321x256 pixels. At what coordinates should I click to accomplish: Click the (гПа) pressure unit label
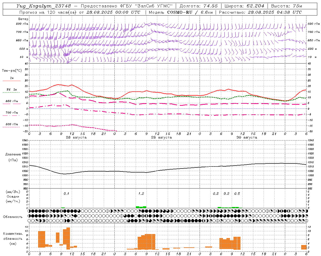[13, 160]
